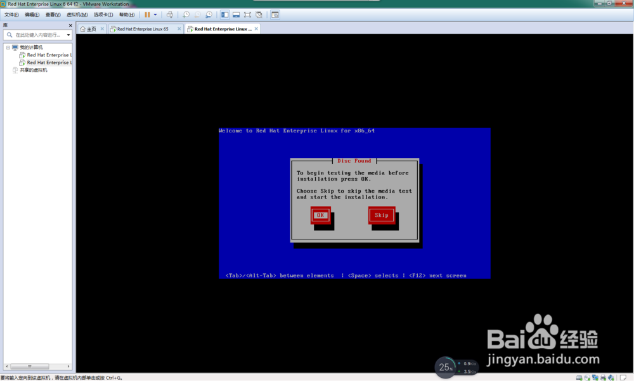This screenshot has width=634, height=381.
Task: Open the 查看(V) menu
Action: tap(53, 15)
